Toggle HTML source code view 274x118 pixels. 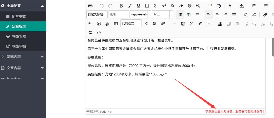[x=90, y=6]
